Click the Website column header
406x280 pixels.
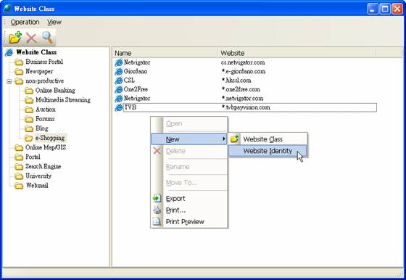coord(297,53)
